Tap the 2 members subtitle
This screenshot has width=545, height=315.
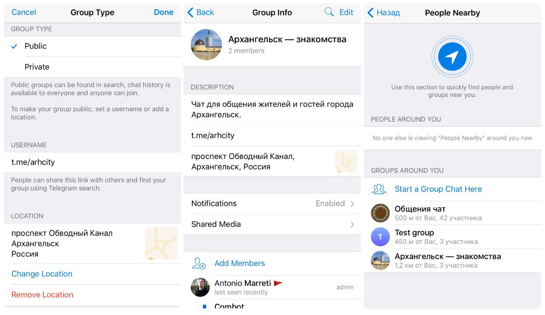pyautogui.click(x=246, y=51)
